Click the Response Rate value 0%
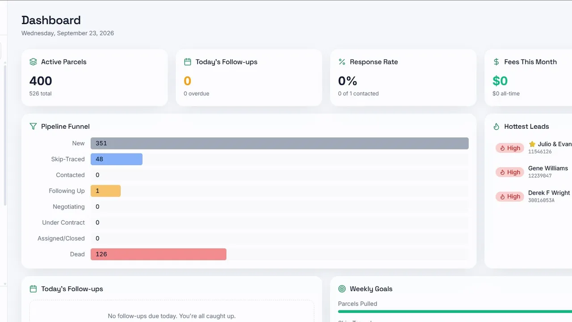This screenshot has height=322, width=572. coord(348,81)
